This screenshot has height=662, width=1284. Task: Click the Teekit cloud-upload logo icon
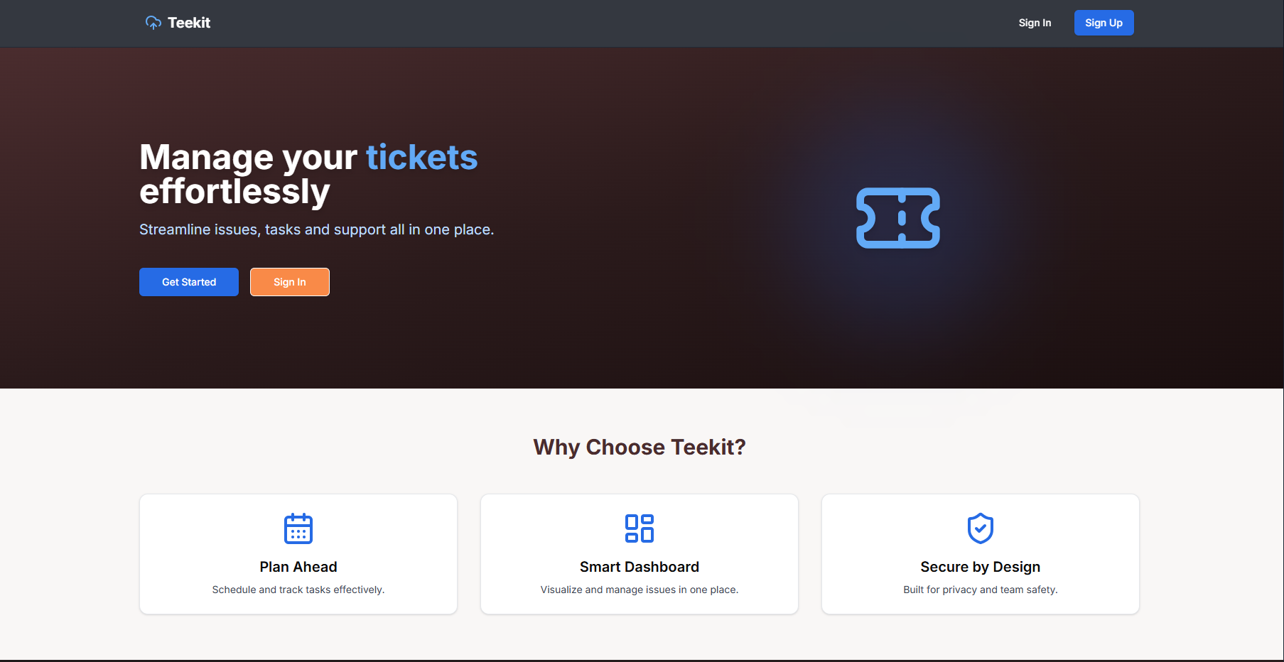tap(153, 22)
